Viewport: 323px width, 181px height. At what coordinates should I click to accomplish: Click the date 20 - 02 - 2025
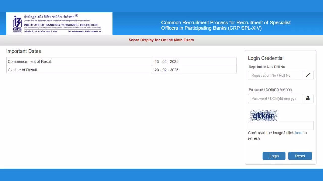click(167, 70)
